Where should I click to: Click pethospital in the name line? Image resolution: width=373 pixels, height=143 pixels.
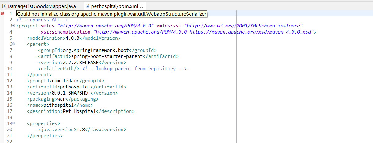(58, 105)
